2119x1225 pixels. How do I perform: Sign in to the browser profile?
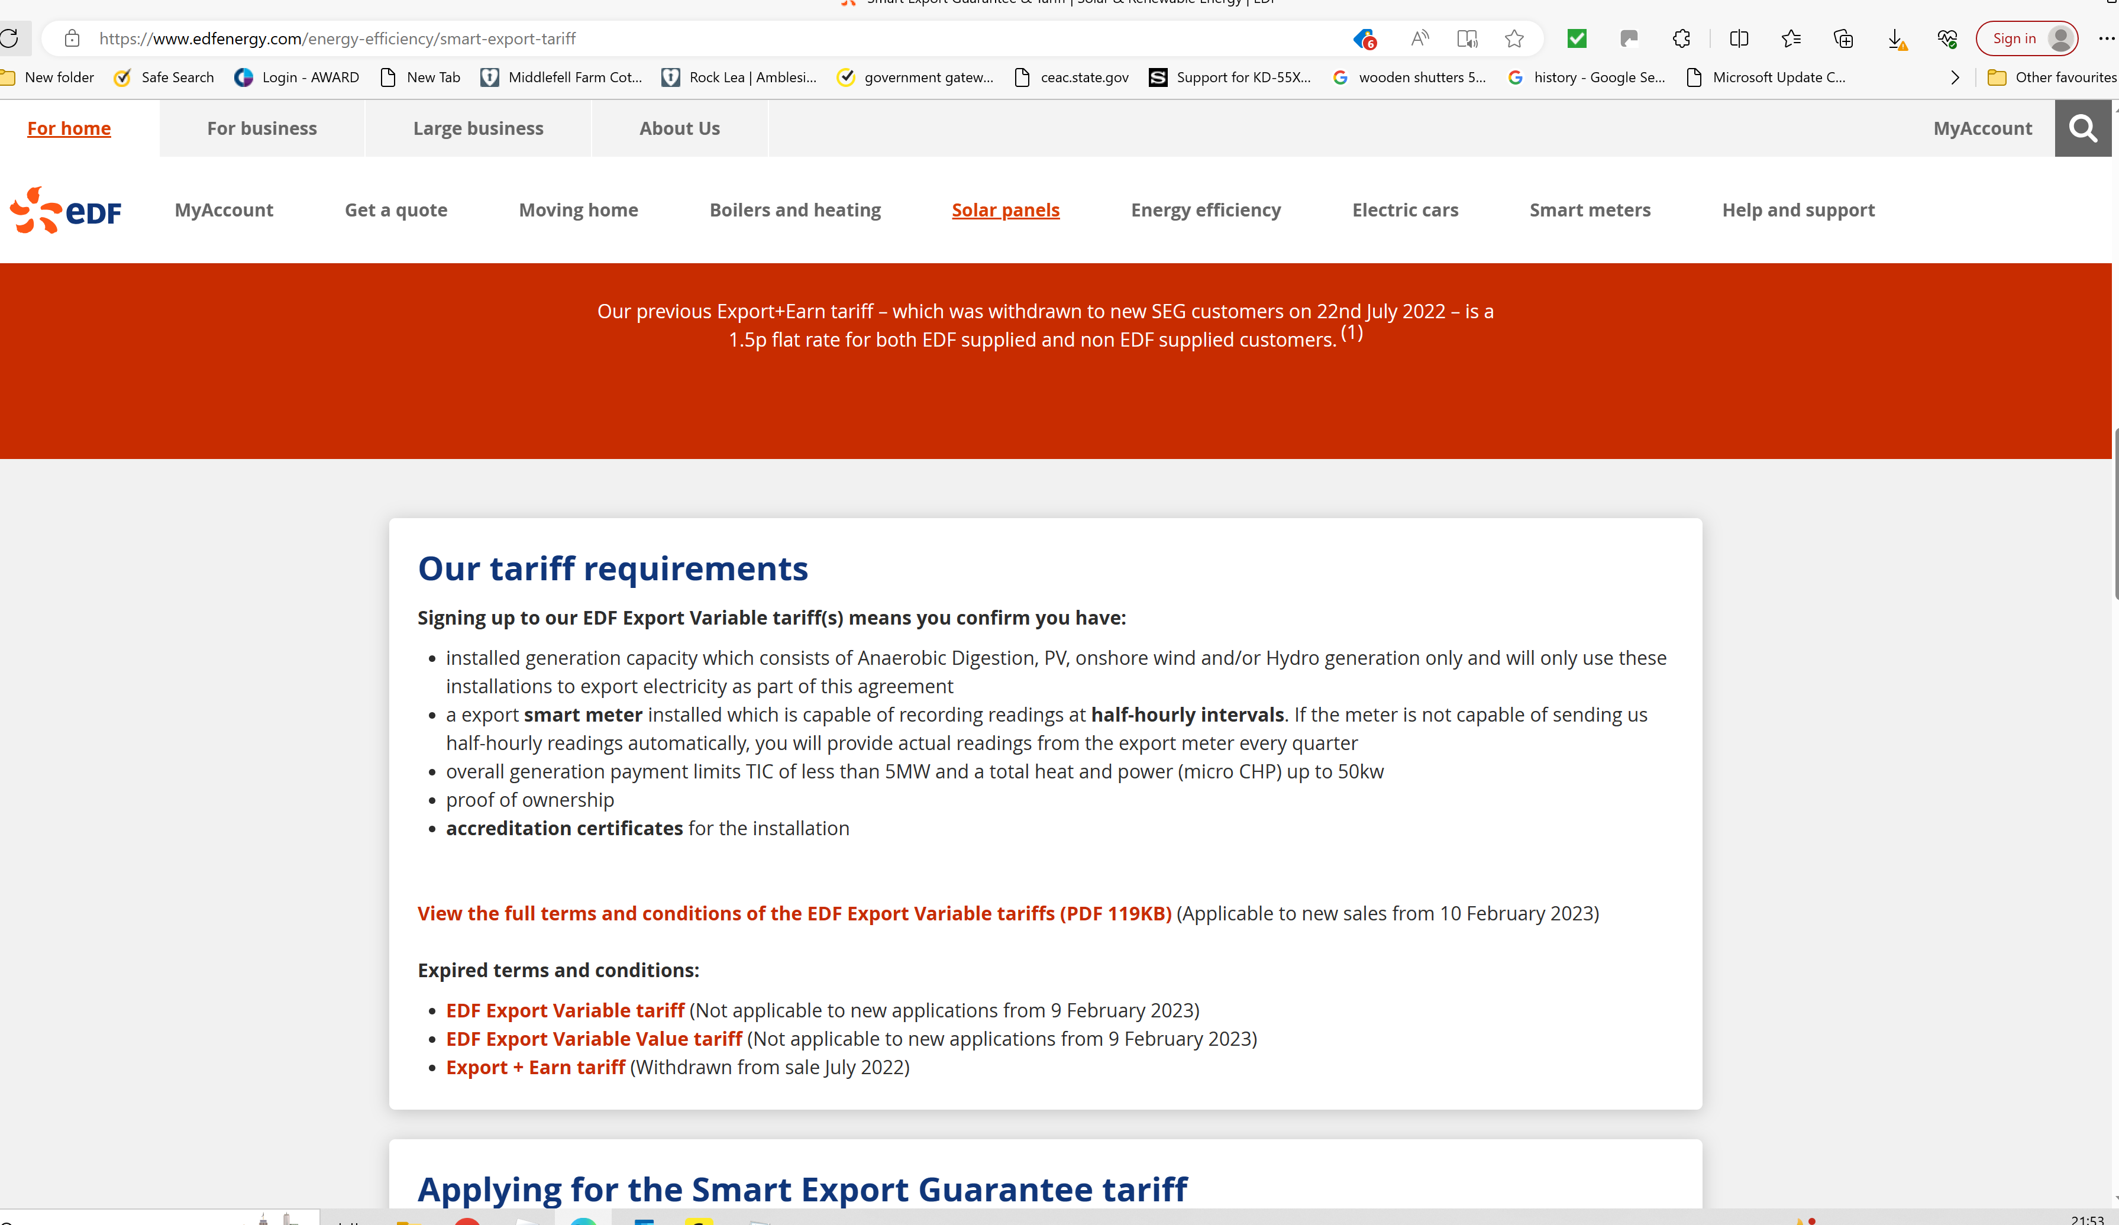[2027, 38]
